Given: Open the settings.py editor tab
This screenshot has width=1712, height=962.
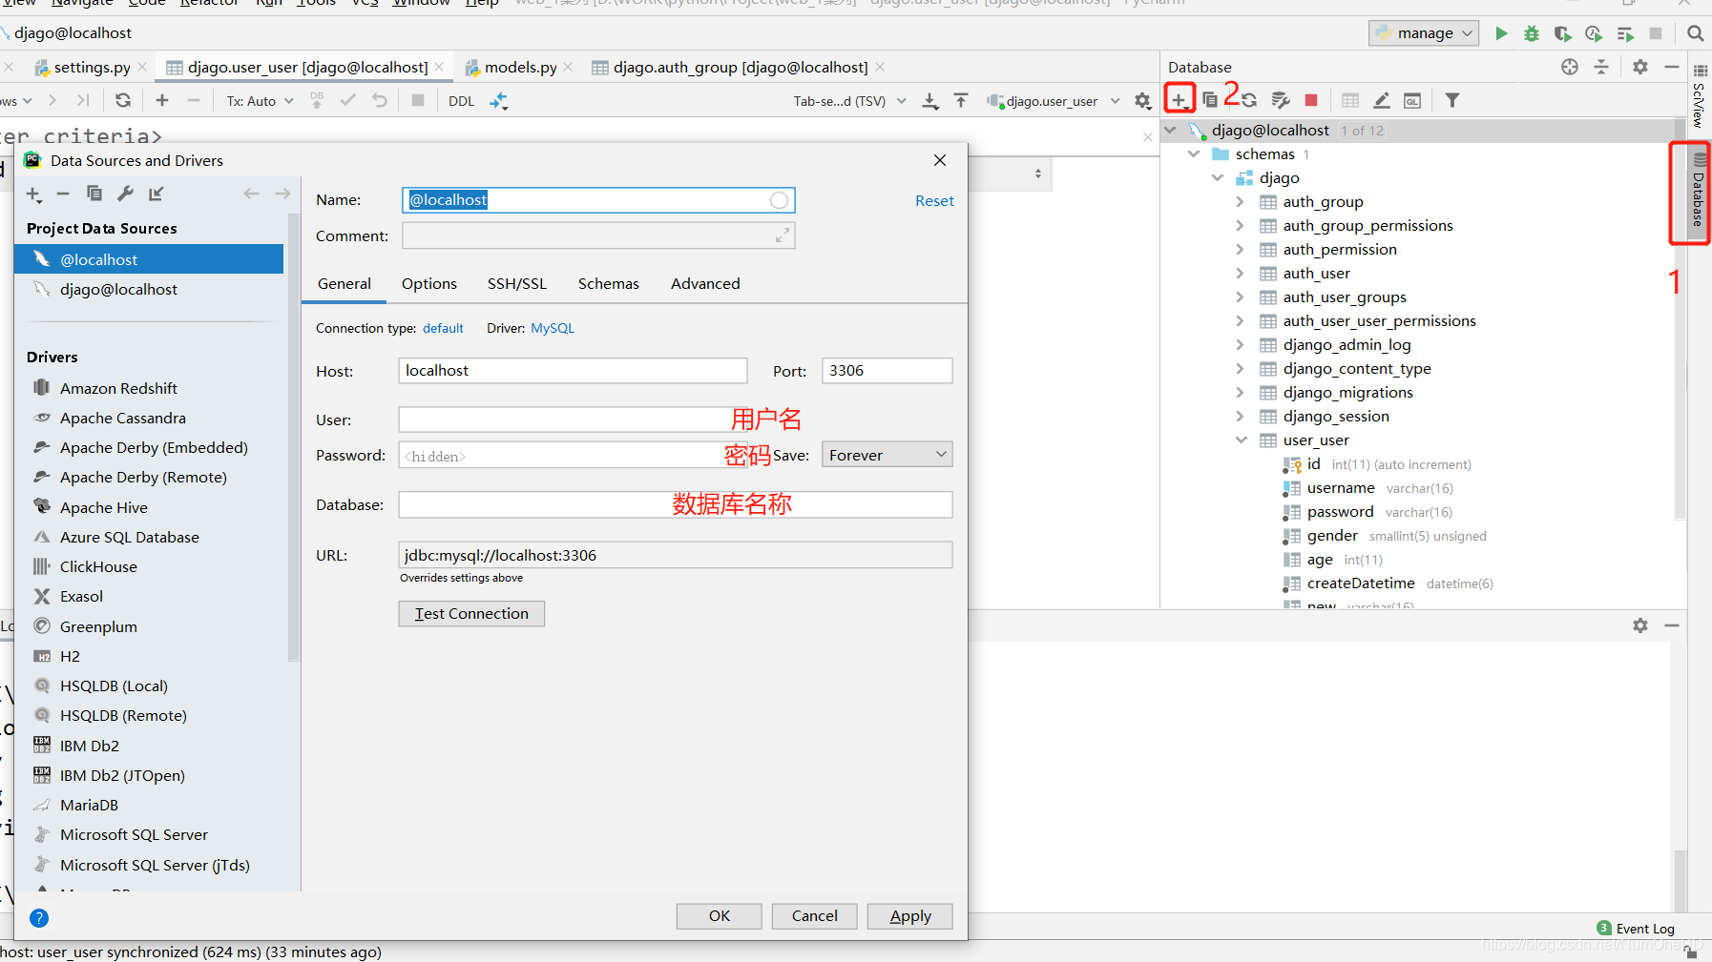Looking at the screenshot, I should coord(92,68).
